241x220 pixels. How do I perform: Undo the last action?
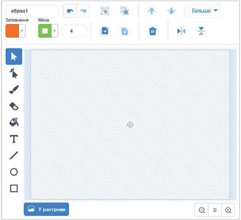70,11
